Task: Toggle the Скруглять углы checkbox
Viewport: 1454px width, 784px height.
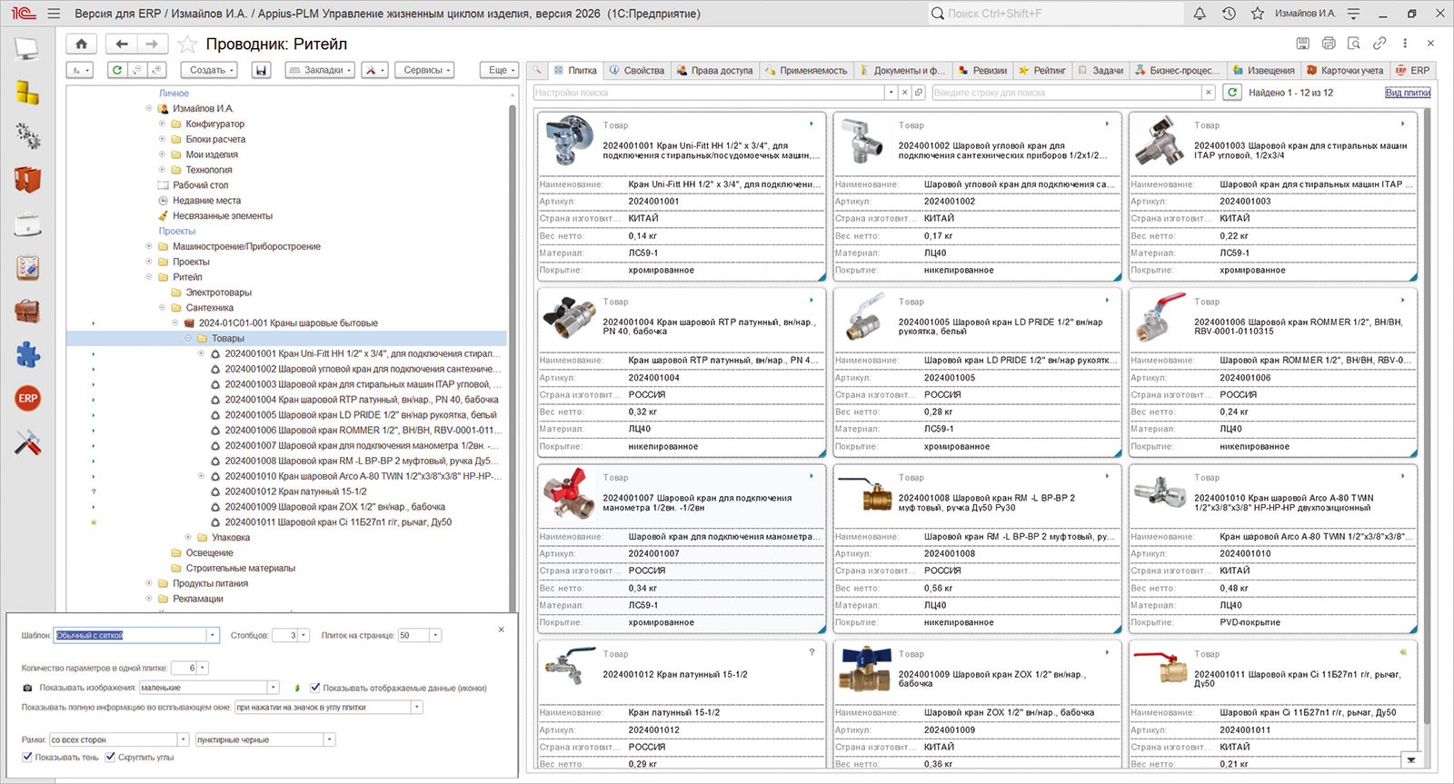Action: pos(111,757)
